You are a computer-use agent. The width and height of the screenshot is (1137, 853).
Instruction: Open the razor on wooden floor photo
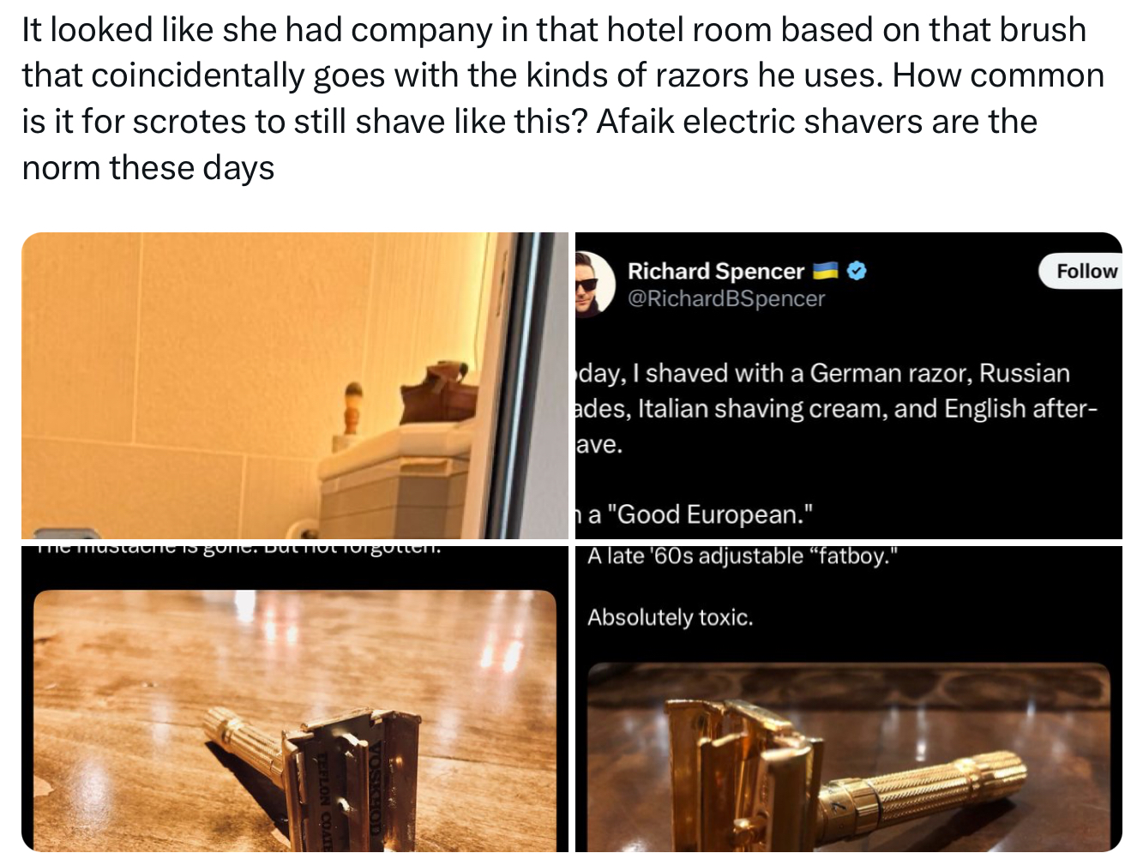pos(295,699)
